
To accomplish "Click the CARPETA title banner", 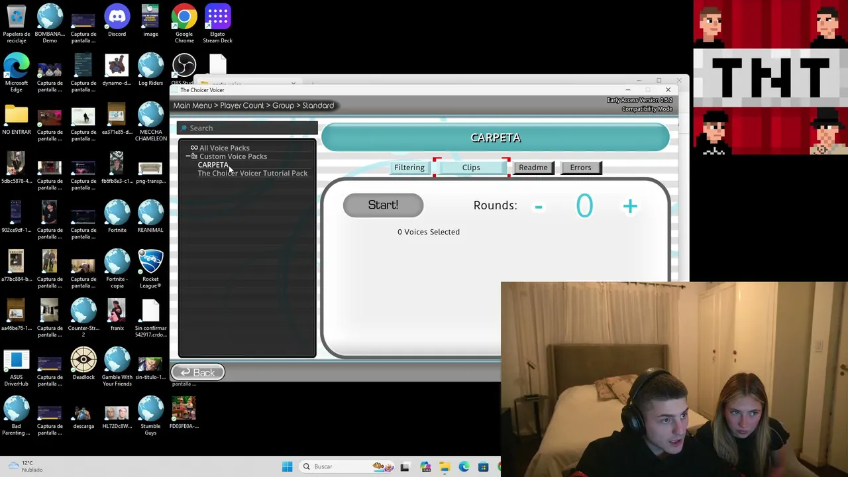I will [x=496, y=138].
